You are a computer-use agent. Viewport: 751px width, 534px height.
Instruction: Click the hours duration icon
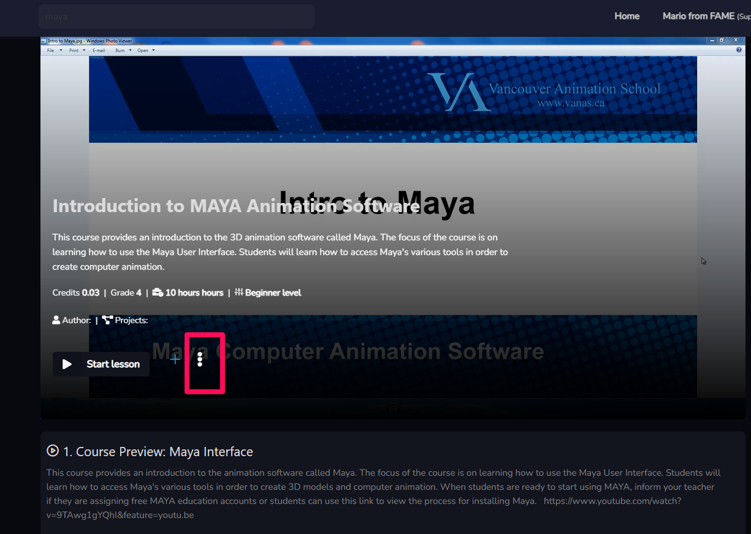pyautogui.click(x=158, y=292)
